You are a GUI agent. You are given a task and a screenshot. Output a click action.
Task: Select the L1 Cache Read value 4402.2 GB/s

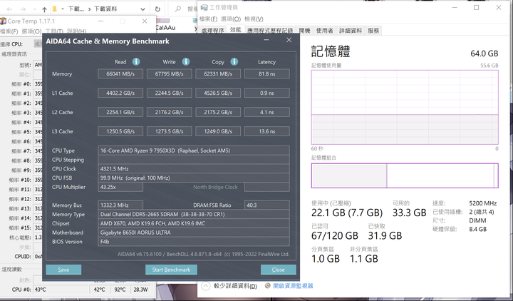[120, 93]
